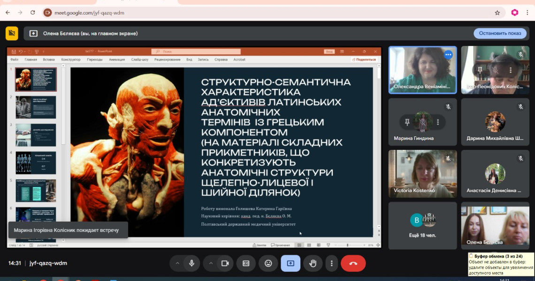Image resolution: width=535 pixels, height=281 pixels.
Task: Open the Запись ribbon tab
Action: pyautogui.click(x=203, y=59)
